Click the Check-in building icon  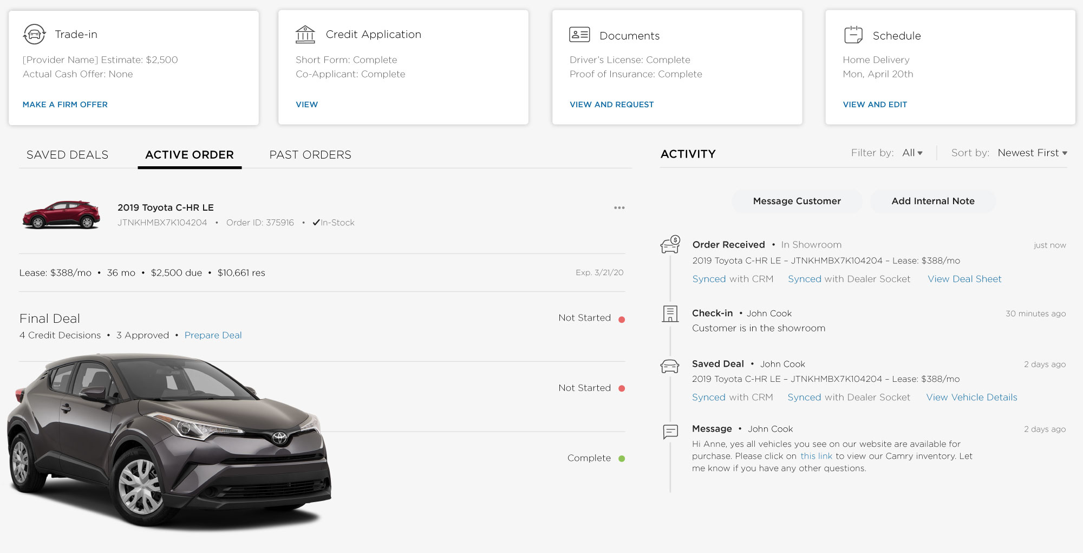[x=670, y=314]
